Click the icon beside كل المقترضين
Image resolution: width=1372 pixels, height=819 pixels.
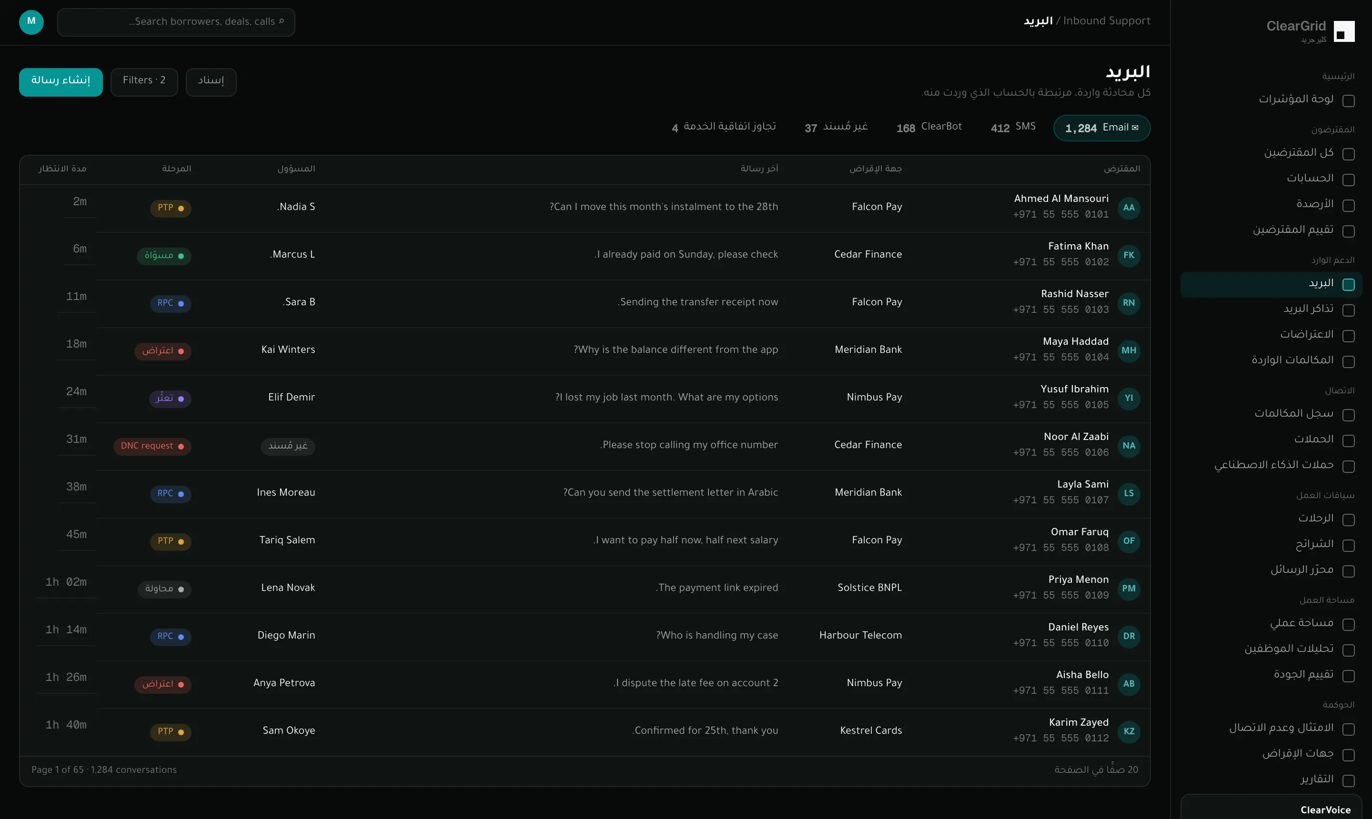point(1348,154)
